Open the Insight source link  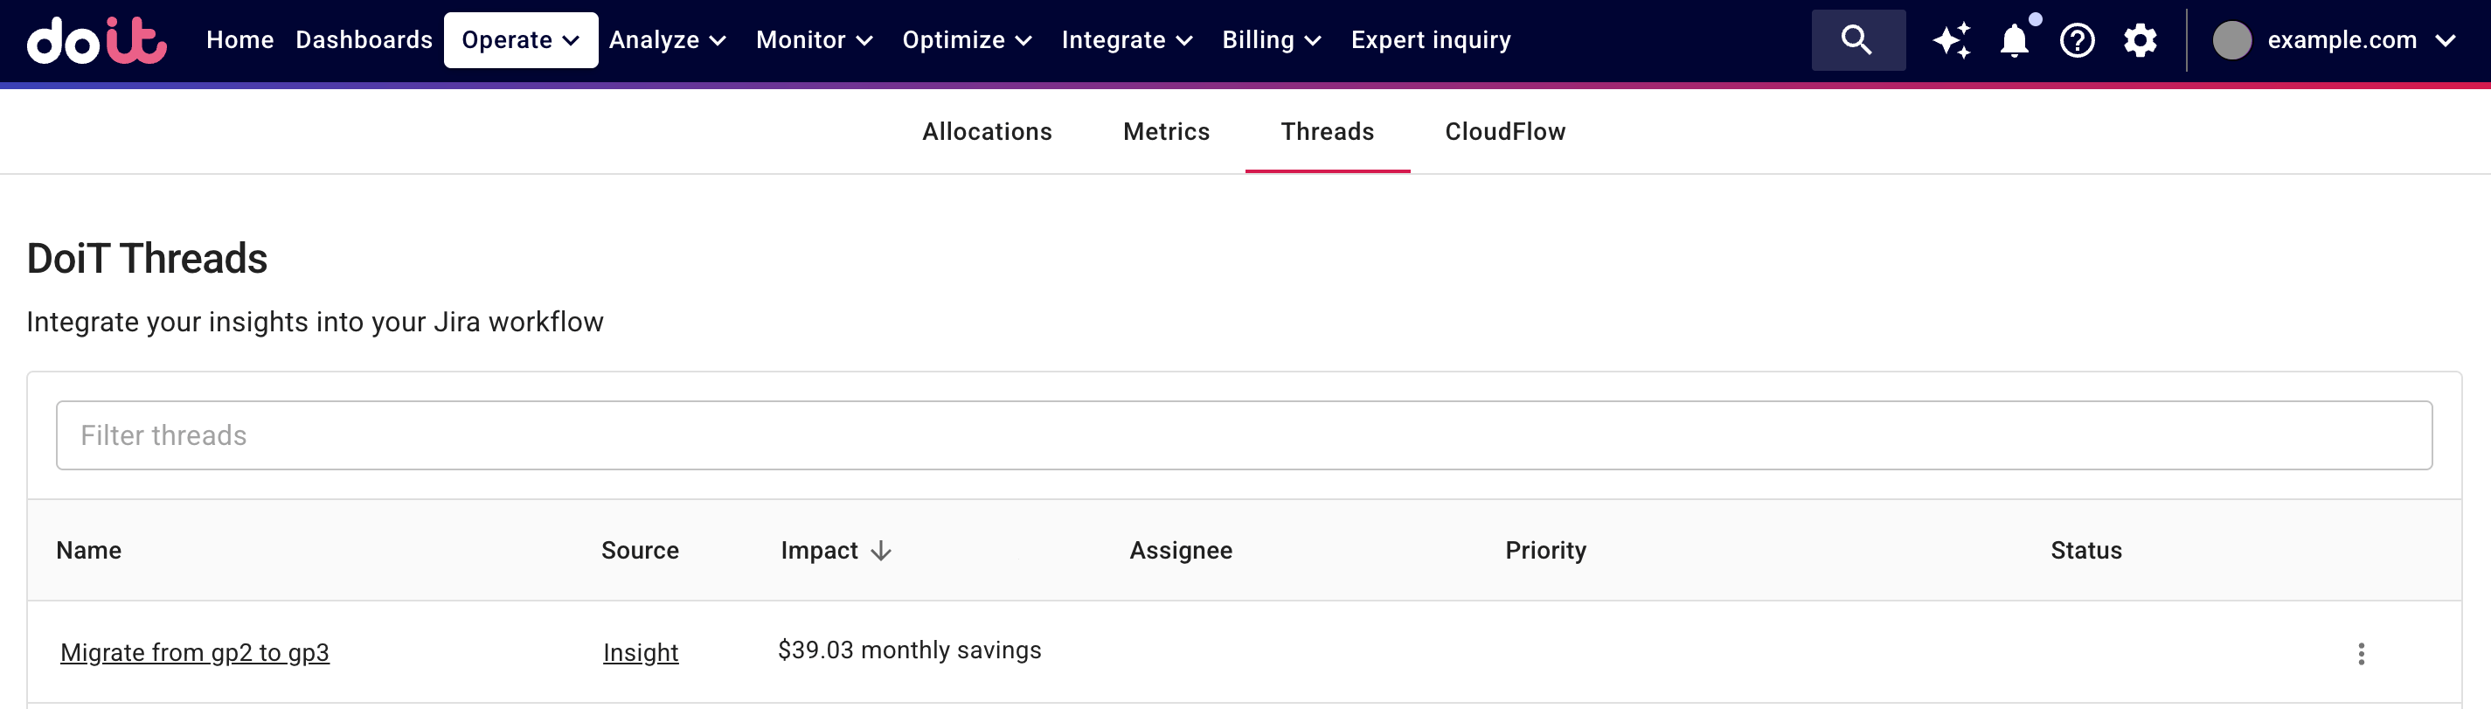click(640, 653)
